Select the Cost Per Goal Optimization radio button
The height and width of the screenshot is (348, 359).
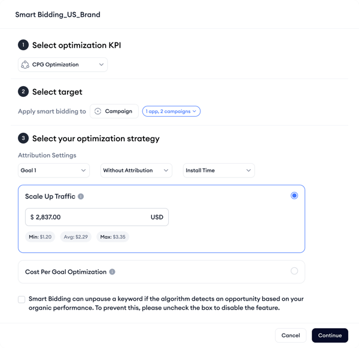click(294, 271)
